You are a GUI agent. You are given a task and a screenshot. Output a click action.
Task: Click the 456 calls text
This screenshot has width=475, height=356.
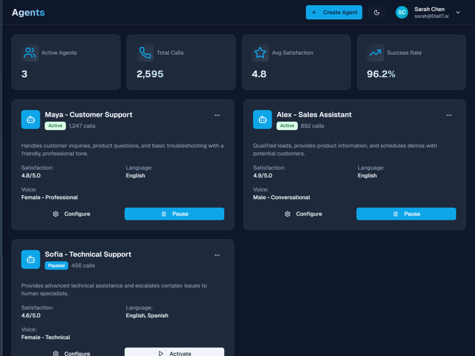click(x=83, y=266)
